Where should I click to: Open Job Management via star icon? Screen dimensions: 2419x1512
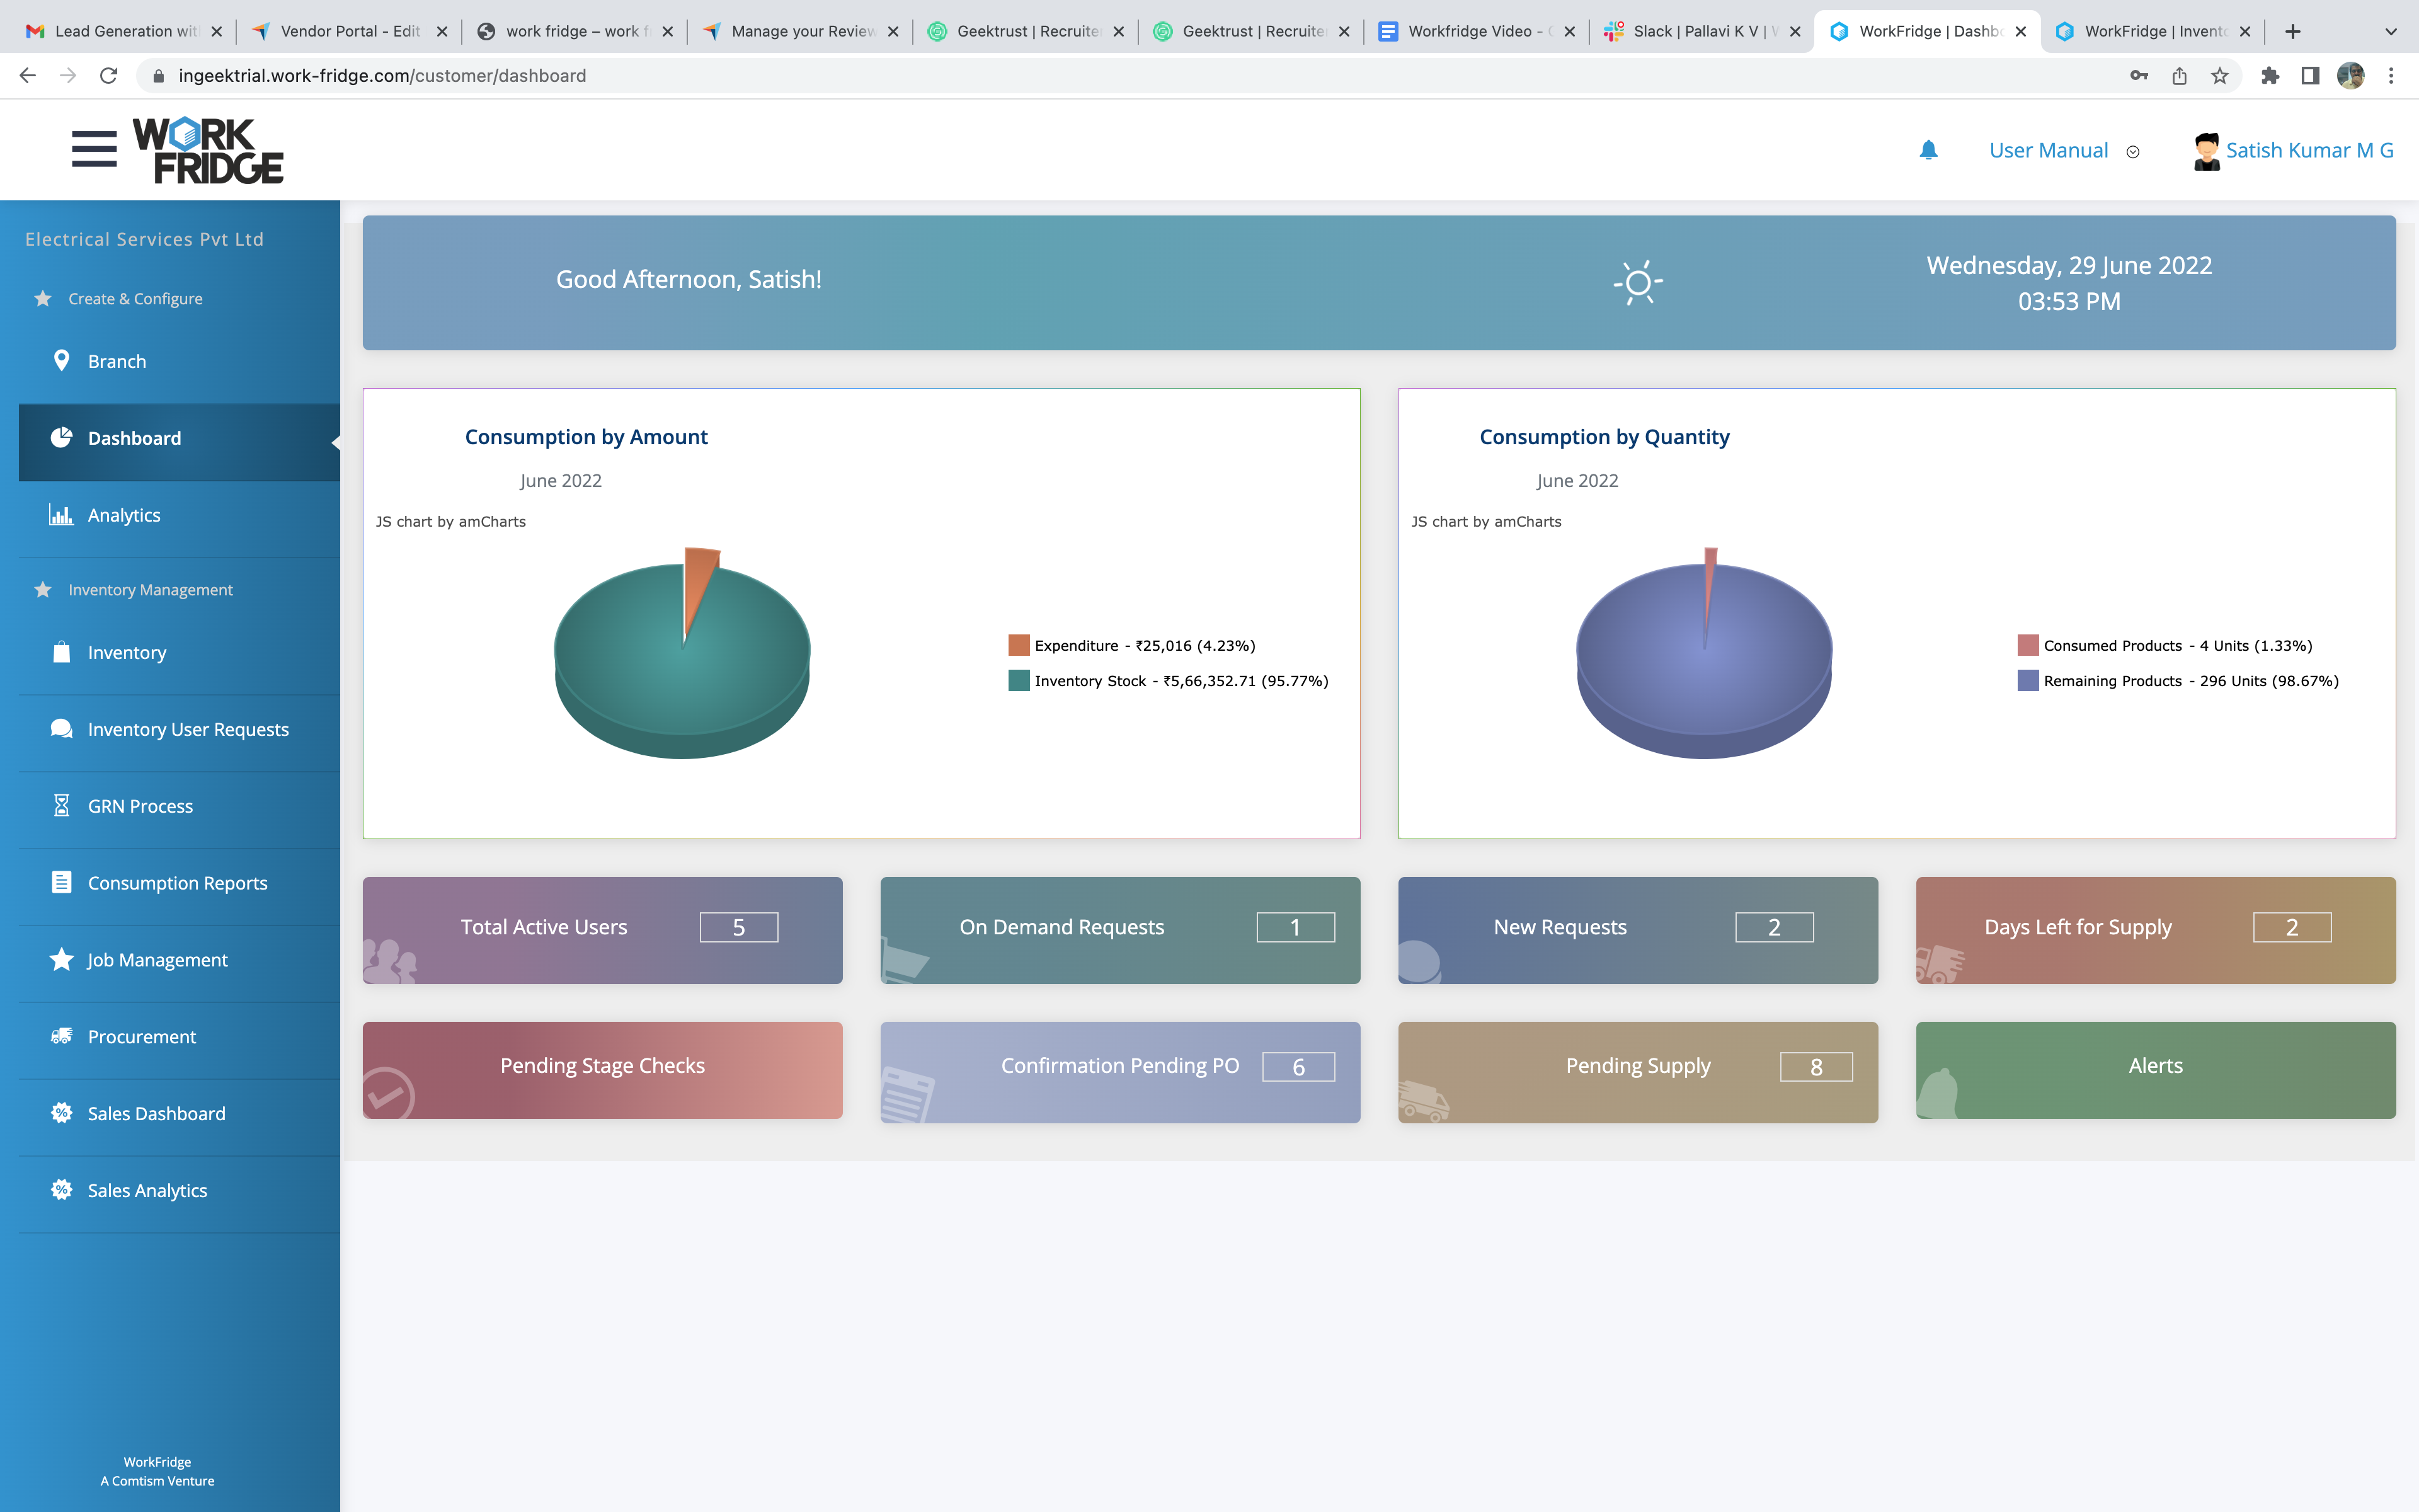coord(61,959)
